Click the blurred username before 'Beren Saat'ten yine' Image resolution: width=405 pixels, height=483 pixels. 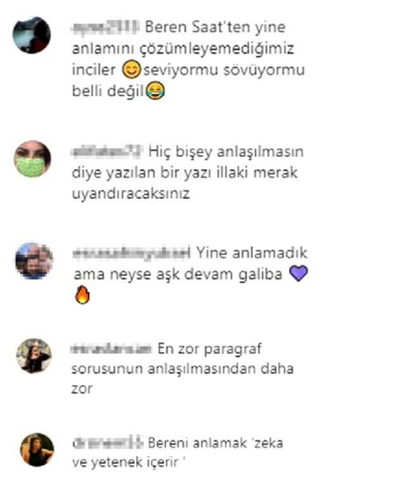[x=105, y=27]
